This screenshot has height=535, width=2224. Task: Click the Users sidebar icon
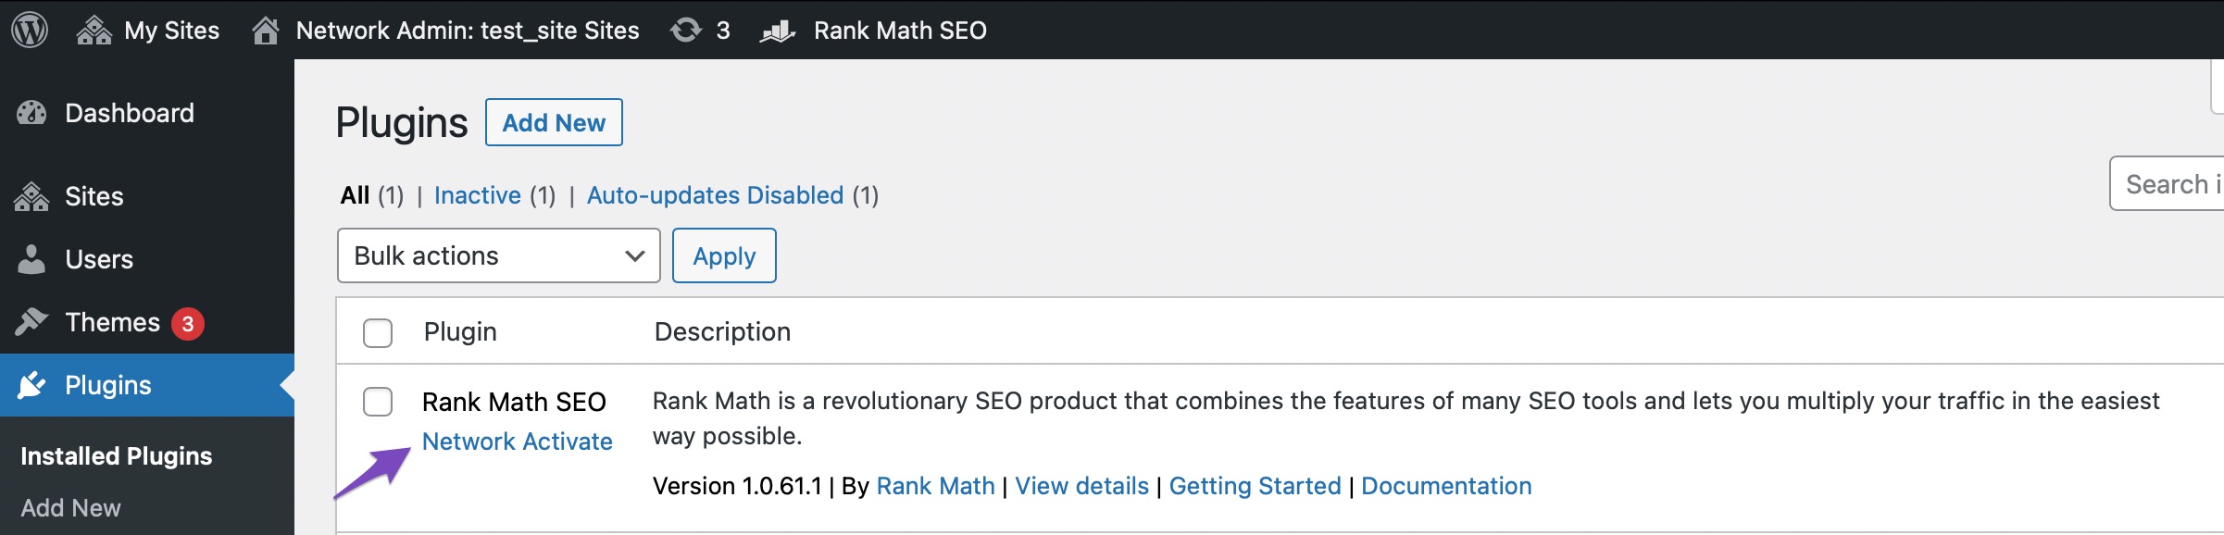point(31,259)
